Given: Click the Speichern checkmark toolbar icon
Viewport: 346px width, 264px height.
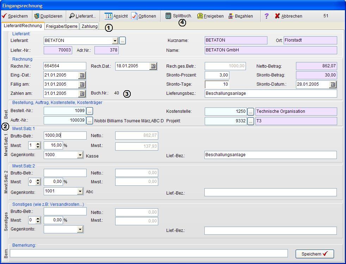Looking at the screenshot, I should point(4,16).
